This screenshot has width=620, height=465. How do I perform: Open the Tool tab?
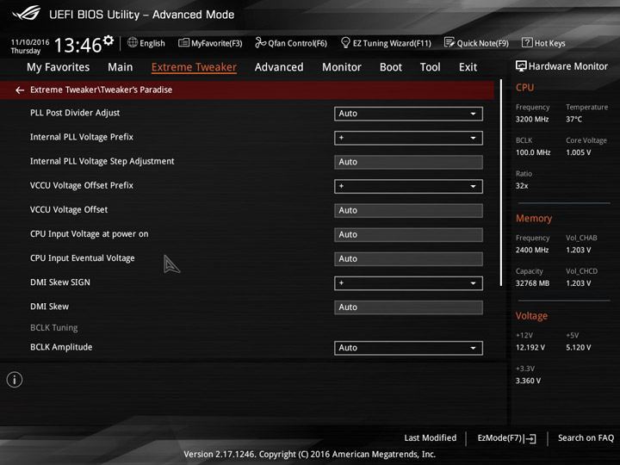[x=431, y=67]
